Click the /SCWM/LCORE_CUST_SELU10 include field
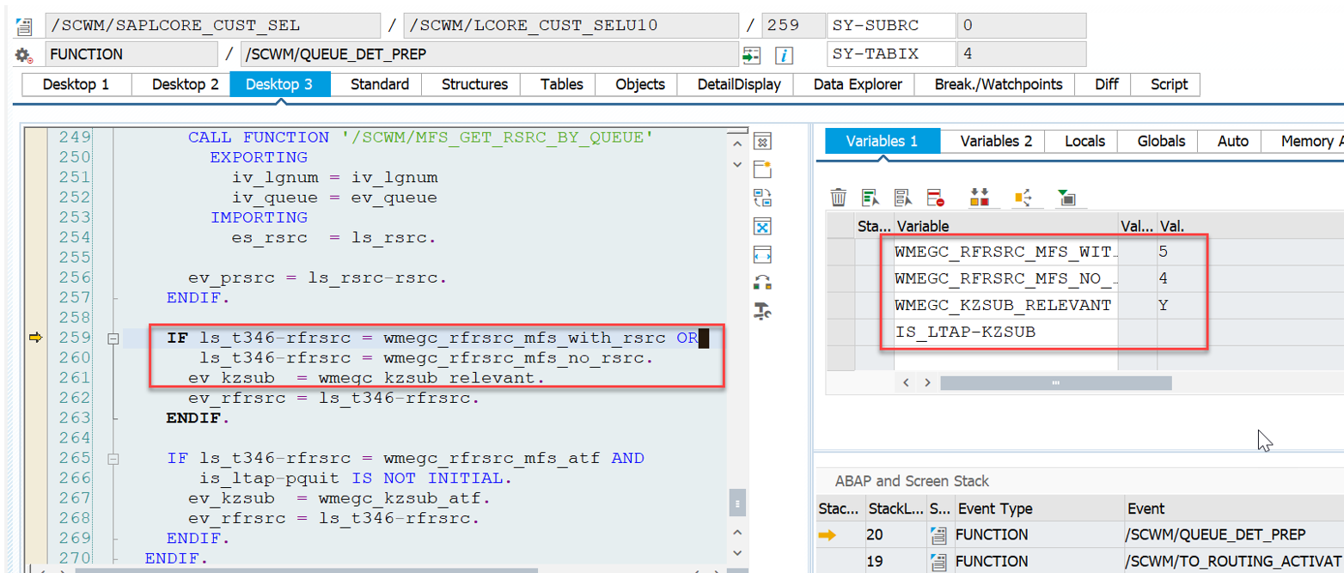The height and width of the screenshot is (573, 1344). pyautogui.click(x=570, y=25)
